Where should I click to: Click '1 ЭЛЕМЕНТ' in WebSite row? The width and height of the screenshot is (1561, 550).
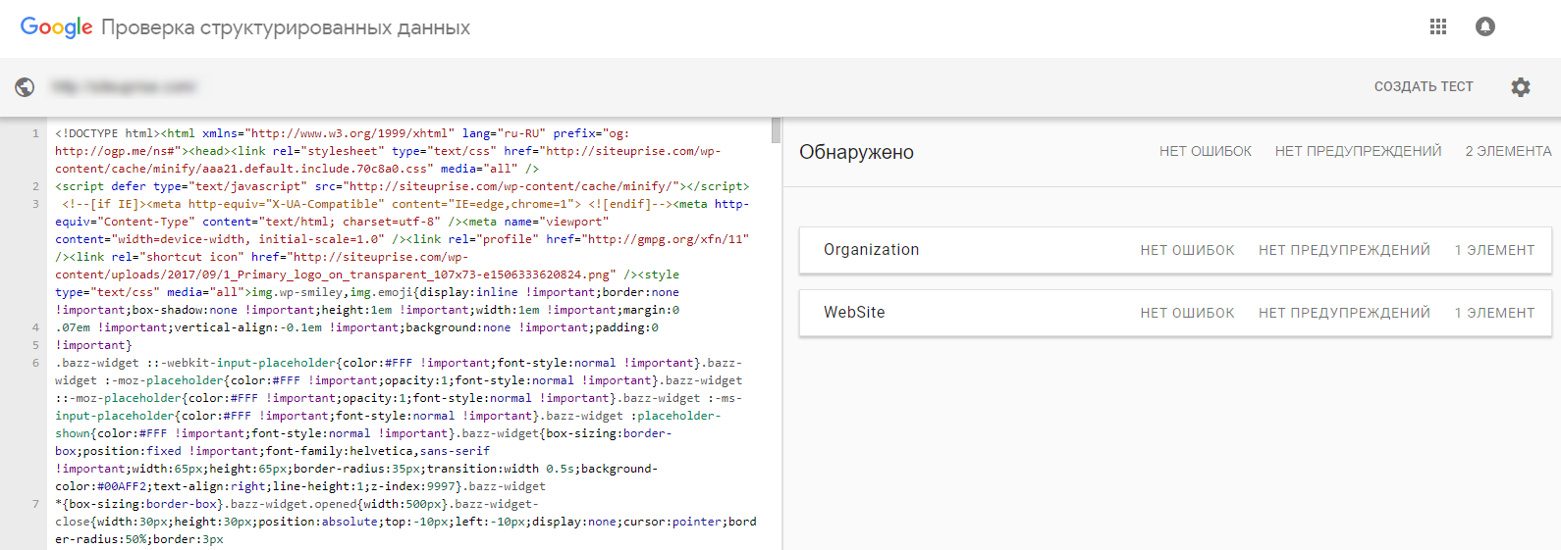click(x=1494, y=313)
